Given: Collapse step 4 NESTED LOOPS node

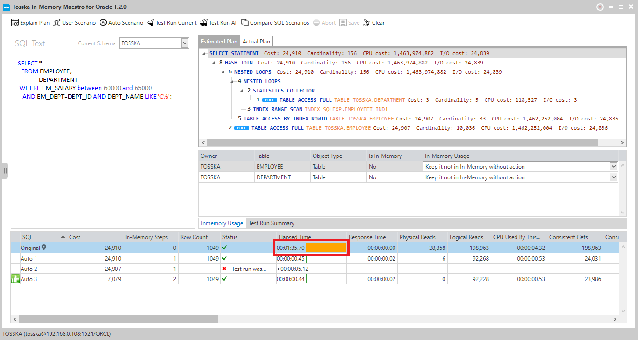Looking at the screenshot, I should pos(233,81).
